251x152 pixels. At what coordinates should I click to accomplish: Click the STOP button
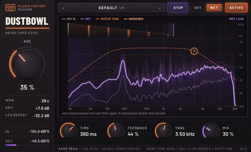(177, 8)
